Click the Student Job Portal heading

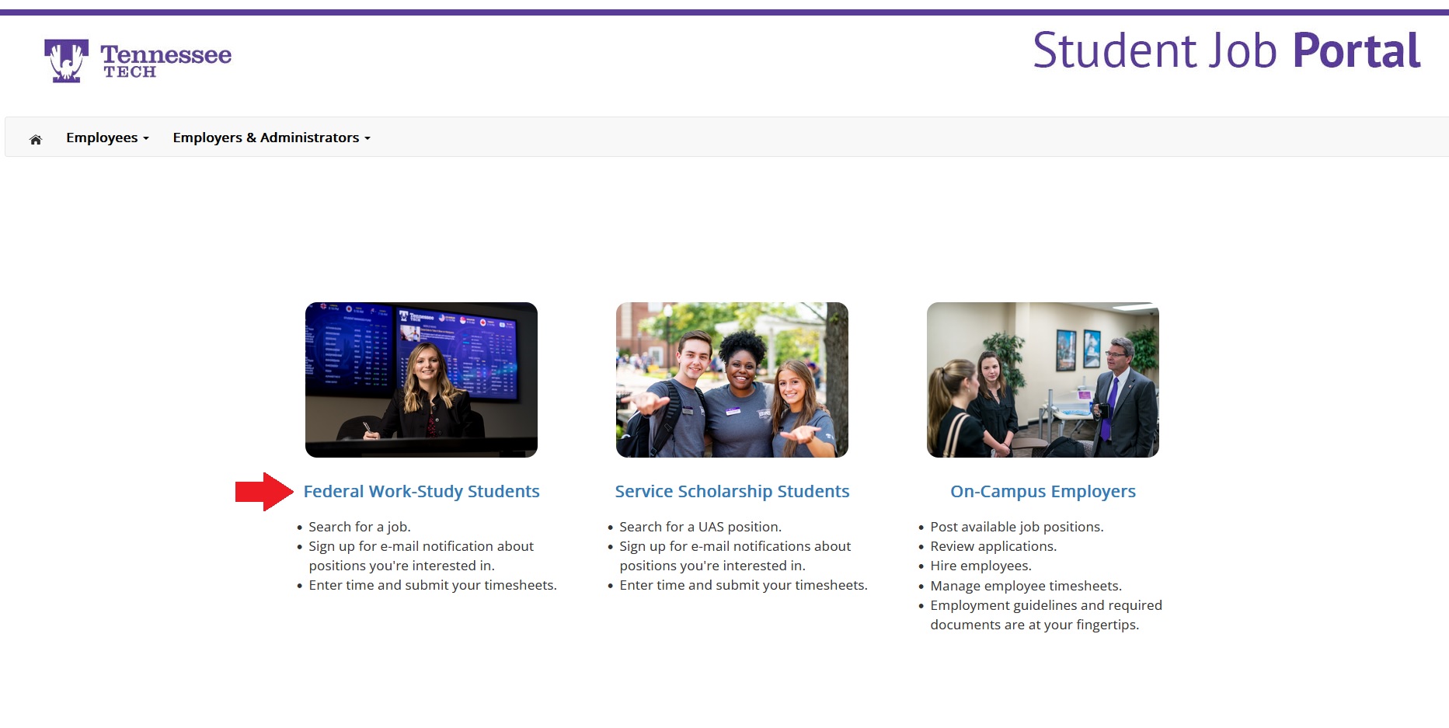1226,51
